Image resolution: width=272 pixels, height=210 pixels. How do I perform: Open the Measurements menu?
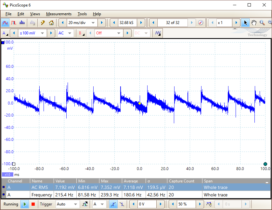[x=59, y=14]
